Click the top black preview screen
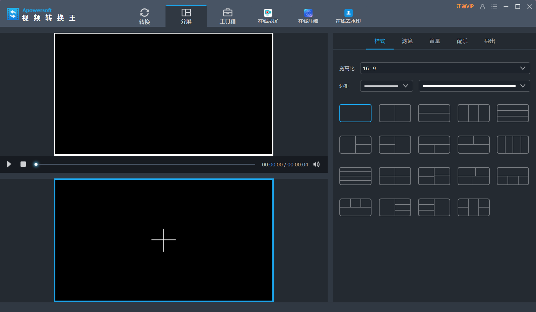 click(163, 94)
